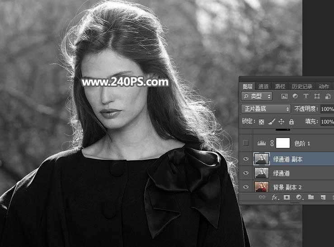Viewport: 334px width, 247px height.
Task: Hide the 背景 副本 2 layer
Action: pos(246,187)
